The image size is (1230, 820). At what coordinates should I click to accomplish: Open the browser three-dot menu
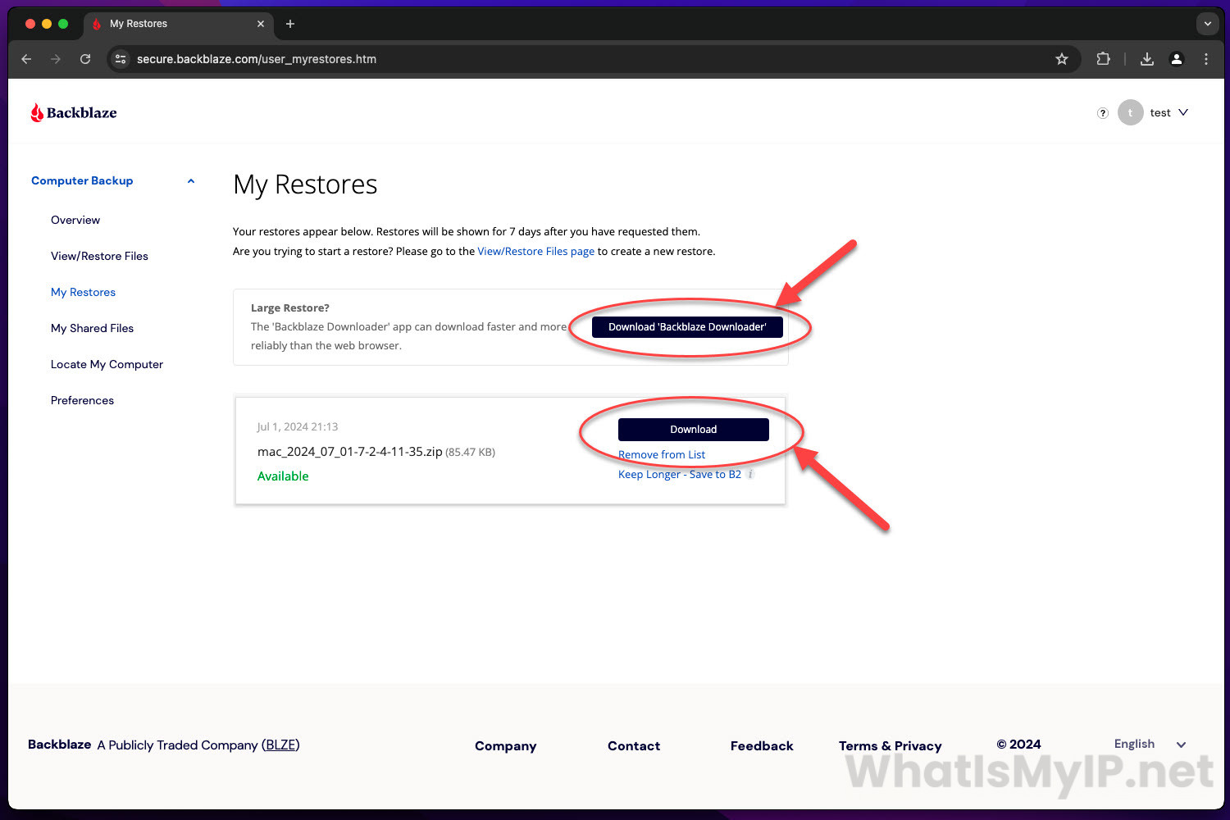click(1205, 59)
